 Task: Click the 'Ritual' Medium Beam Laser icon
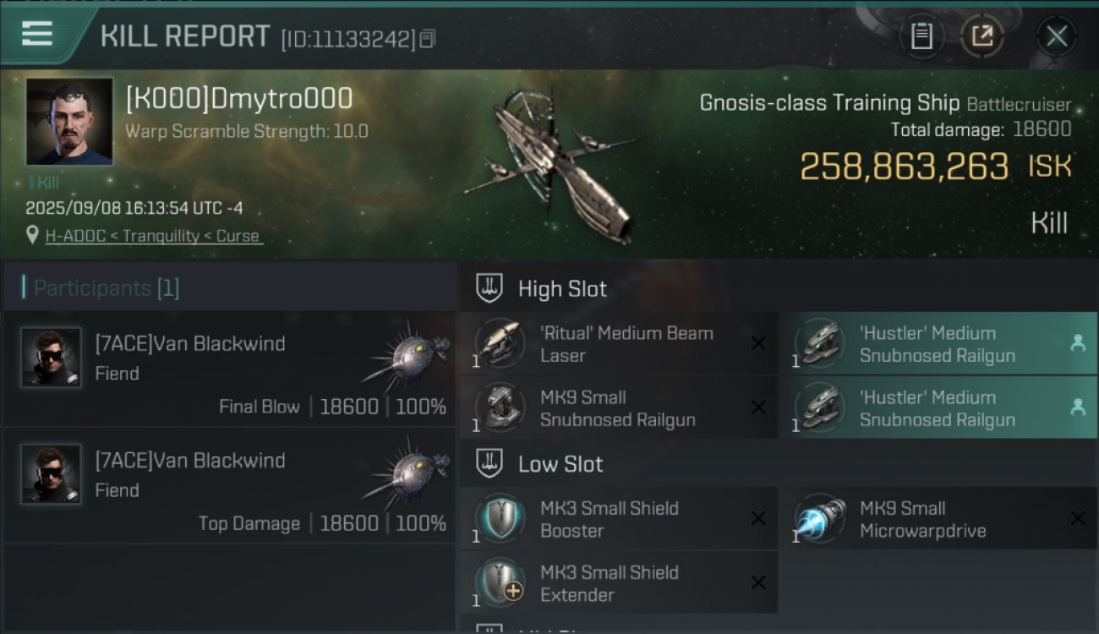(500, 344)
